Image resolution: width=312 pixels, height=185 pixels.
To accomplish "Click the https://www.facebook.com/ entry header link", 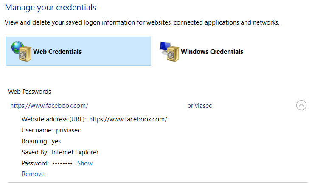I will point(49,106).
